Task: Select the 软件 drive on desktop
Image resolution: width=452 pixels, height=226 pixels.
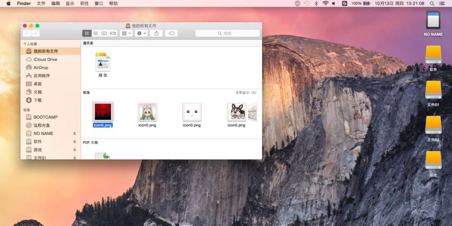Action: [433, 59]
